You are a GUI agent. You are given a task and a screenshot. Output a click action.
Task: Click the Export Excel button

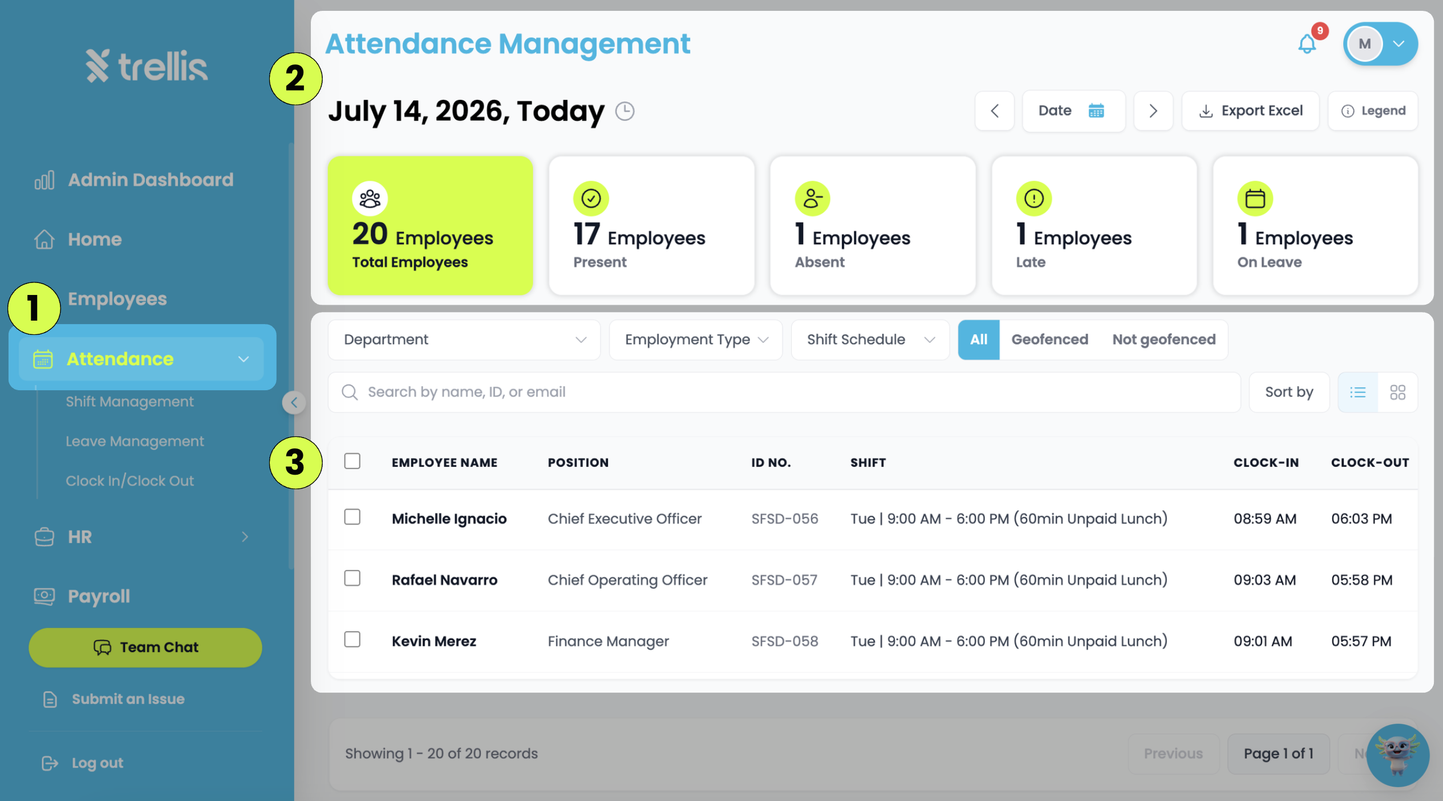(x=1250, y=111)
